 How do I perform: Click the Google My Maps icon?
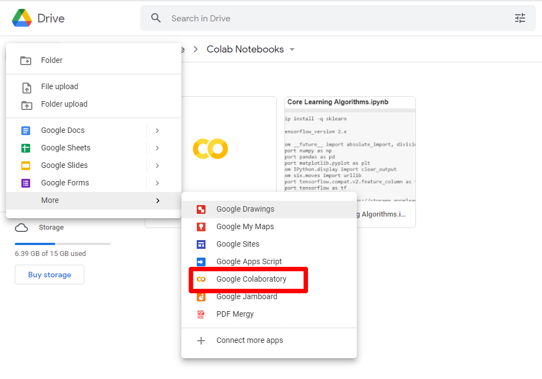tap(201, 227)
